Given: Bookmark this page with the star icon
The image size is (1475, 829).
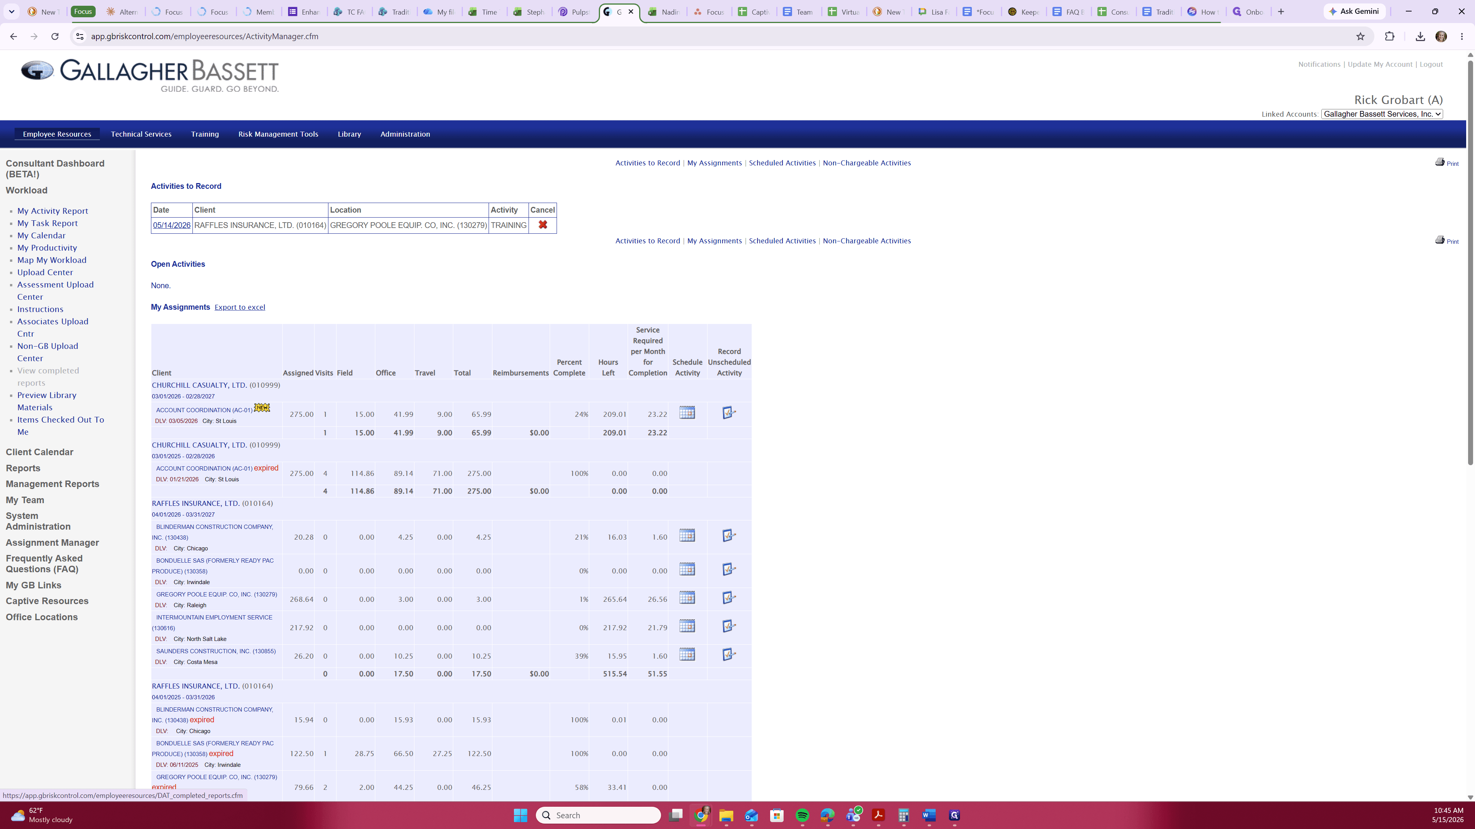Looking at the screenshot, I should click(x=1361, y=36).
